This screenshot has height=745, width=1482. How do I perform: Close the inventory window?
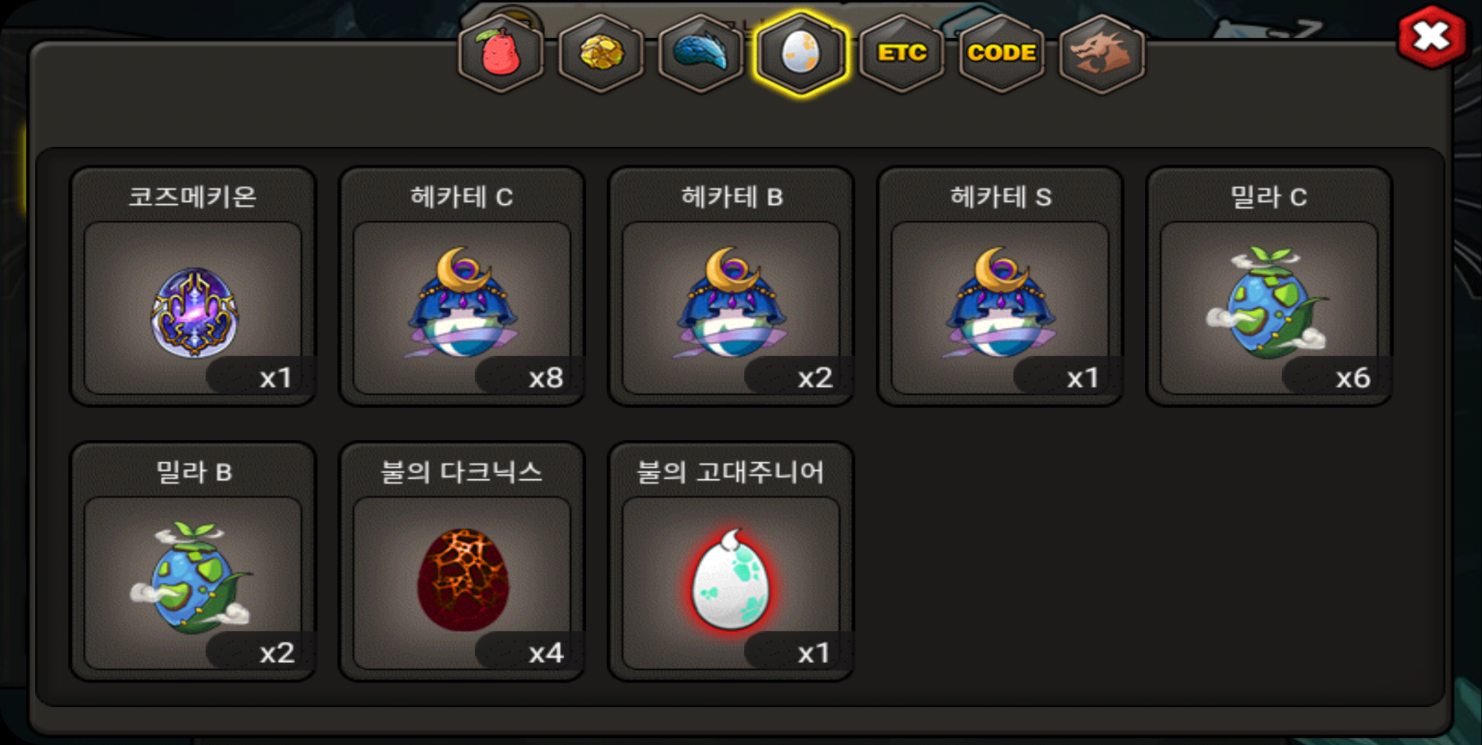pos(1431,37)
